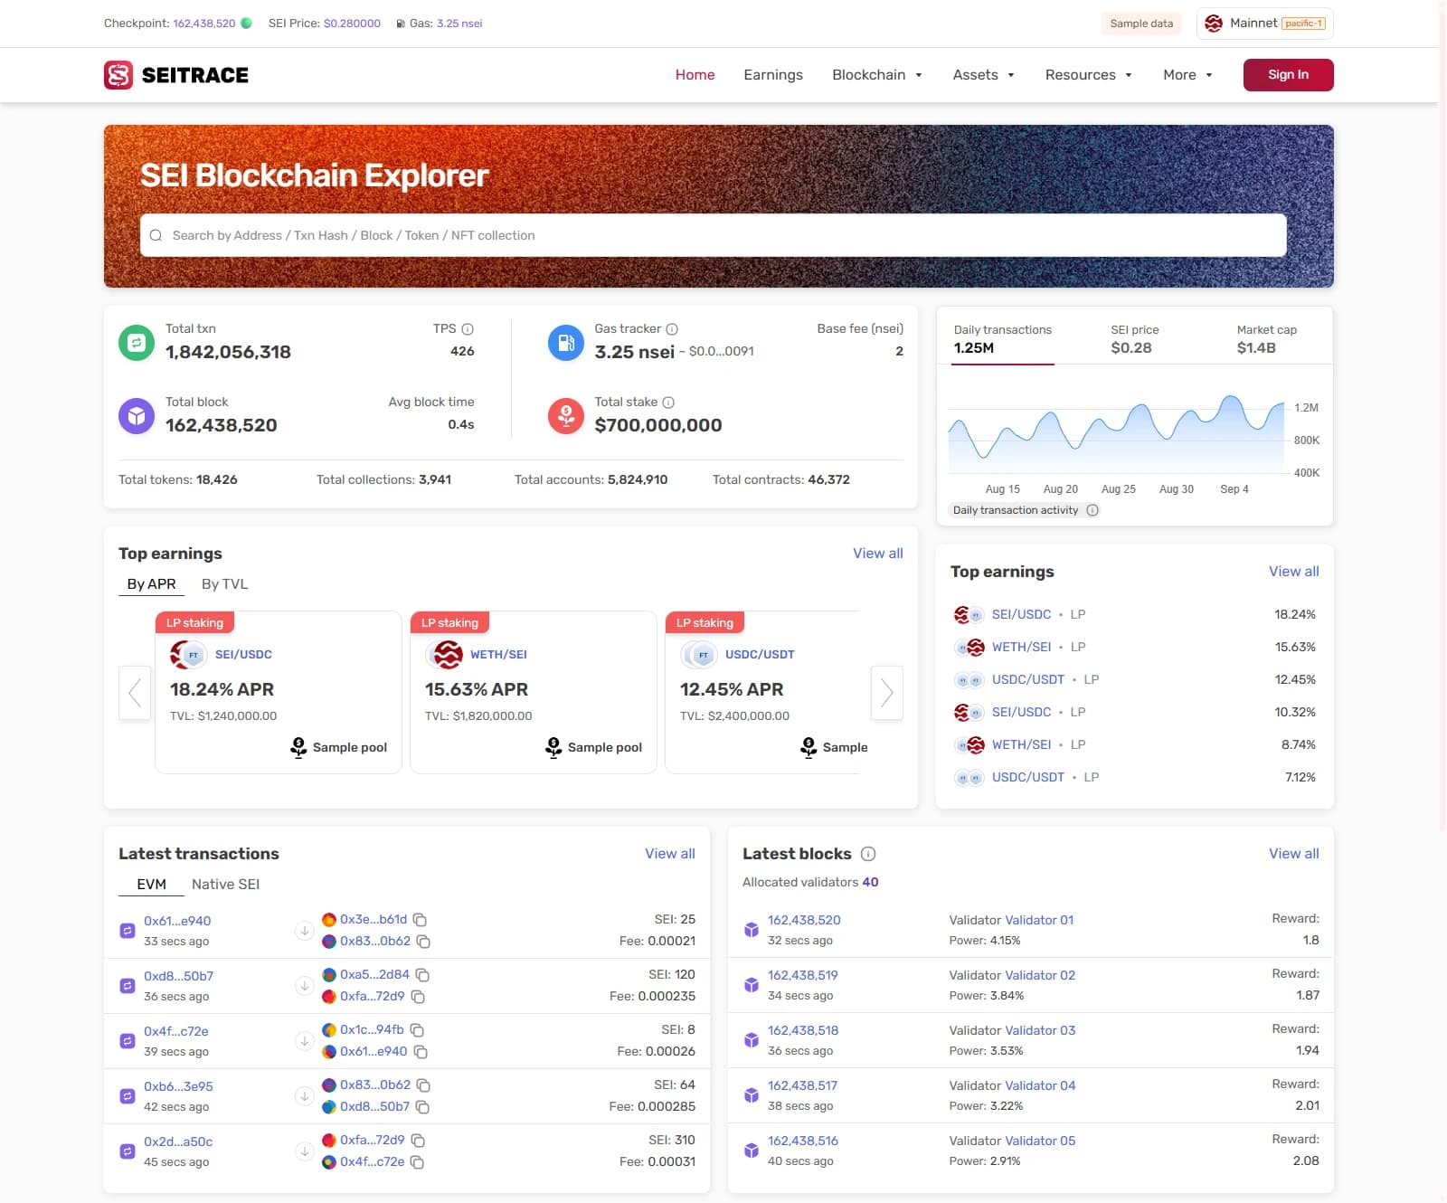Go to next earnings card

887,693
